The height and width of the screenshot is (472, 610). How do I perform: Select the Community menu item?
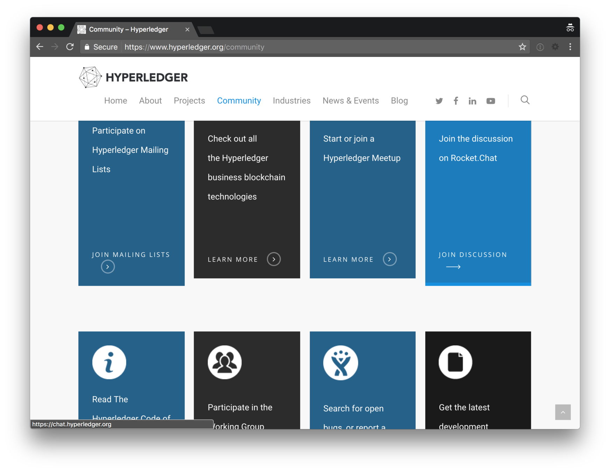(x=239, y=101)
